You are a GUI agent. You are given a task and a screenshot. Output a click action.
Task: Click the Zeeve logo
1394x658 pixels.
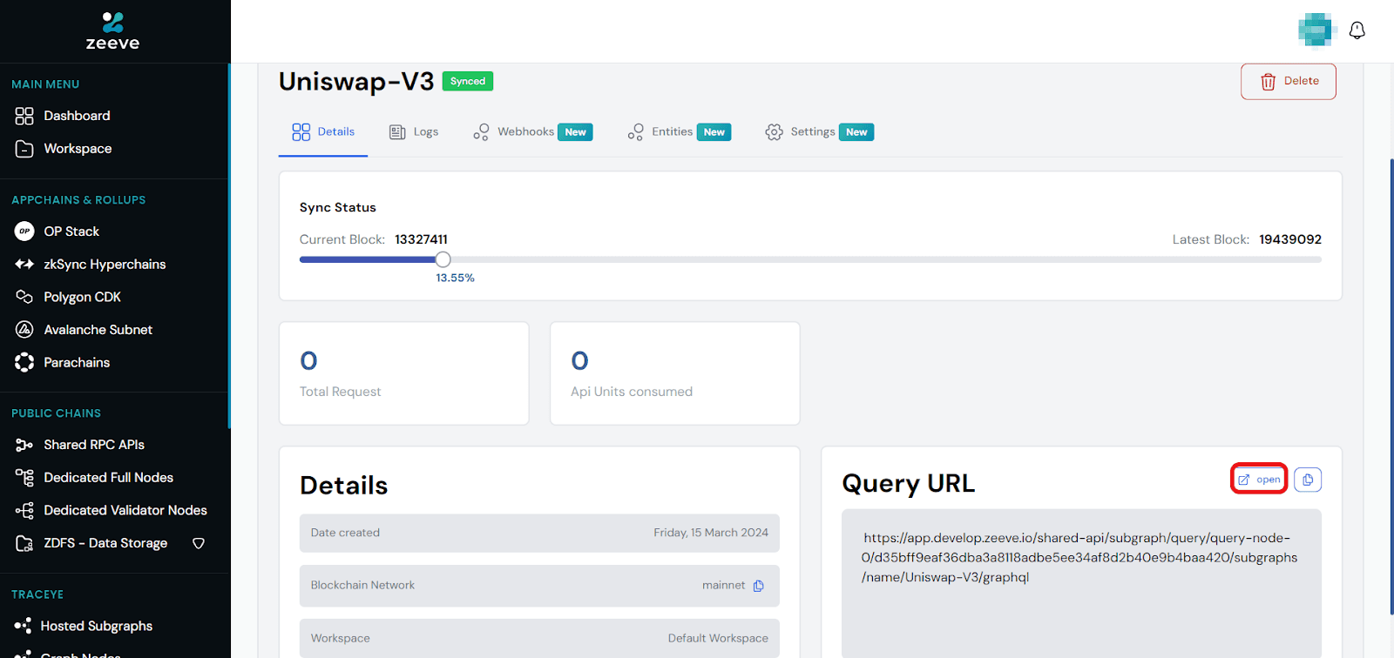(112, 31)
